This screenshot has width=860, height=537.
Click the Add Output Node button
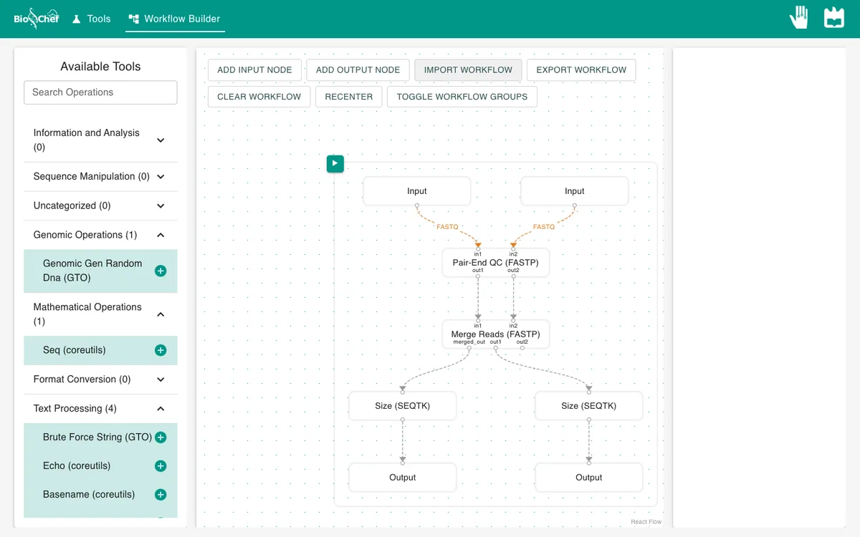click(358, 70)
